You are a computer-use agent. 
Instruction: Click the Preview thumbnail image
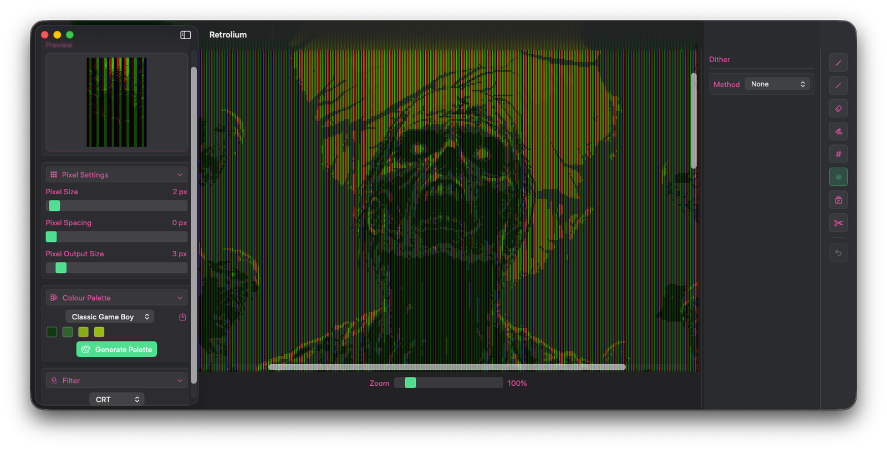116,102
